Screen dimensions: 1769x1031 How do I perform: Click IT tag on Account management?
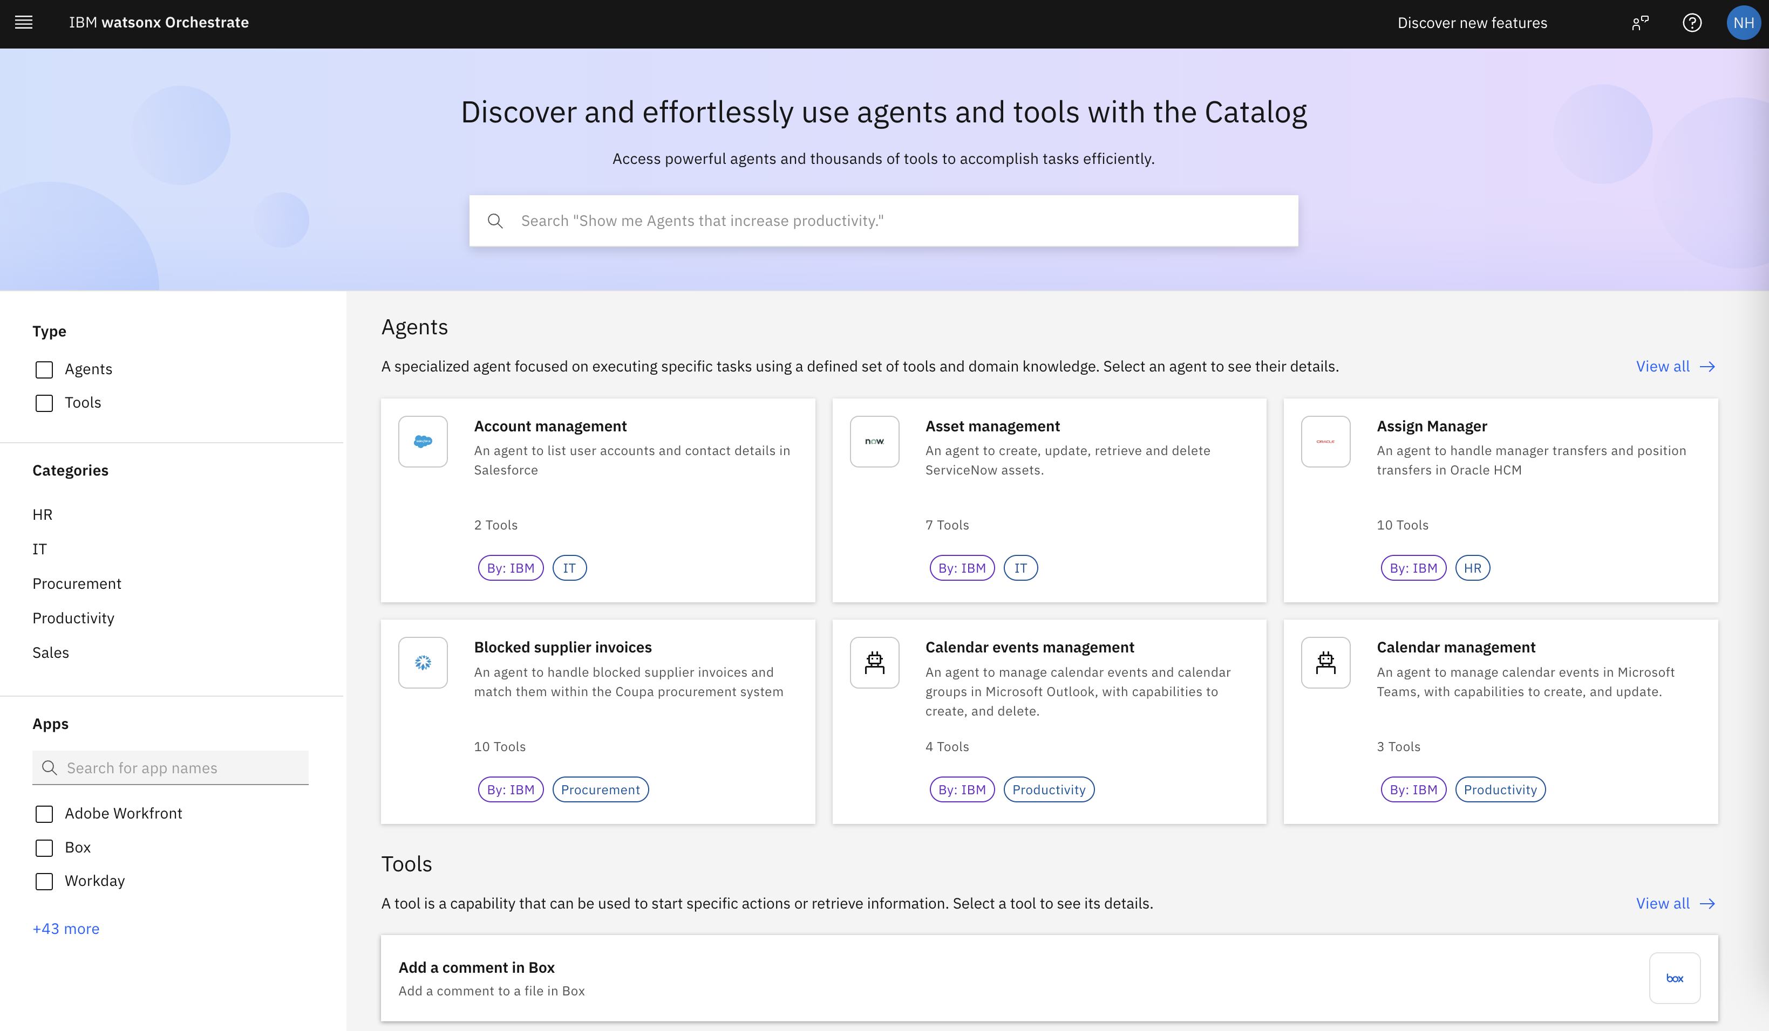(569, 568)
